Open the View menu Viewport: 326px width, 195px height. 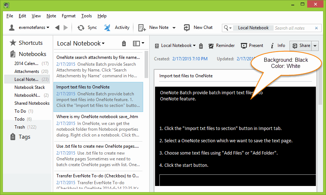point(36,16)
